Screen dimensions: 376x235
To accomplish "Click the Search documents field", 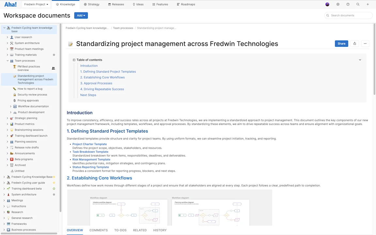I will point(349,15).
